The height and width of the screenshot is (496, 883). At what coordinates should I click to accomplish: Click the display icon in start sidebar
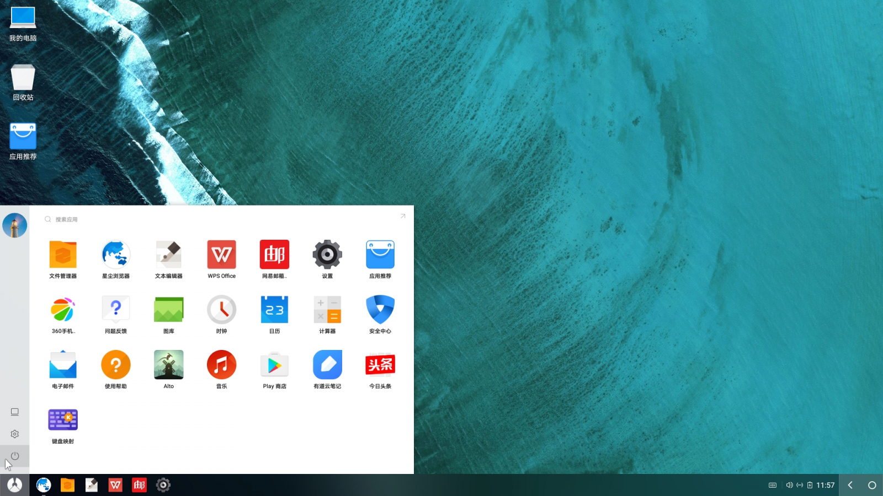(15, 412)
